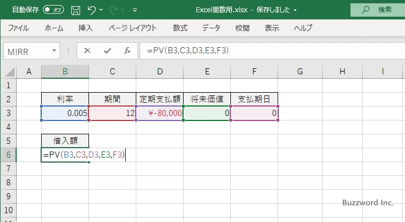Expand the Name Box dropdown arrow

(x=55, y=51)
